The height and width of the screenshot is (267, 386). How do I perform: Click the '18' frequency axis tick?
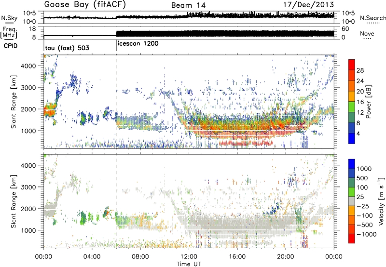(32, 29)
